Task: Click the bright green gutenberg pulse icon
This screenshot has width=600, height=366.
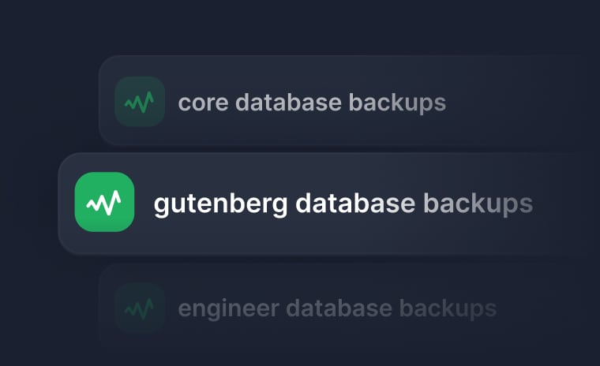Action: coord(104,203)
